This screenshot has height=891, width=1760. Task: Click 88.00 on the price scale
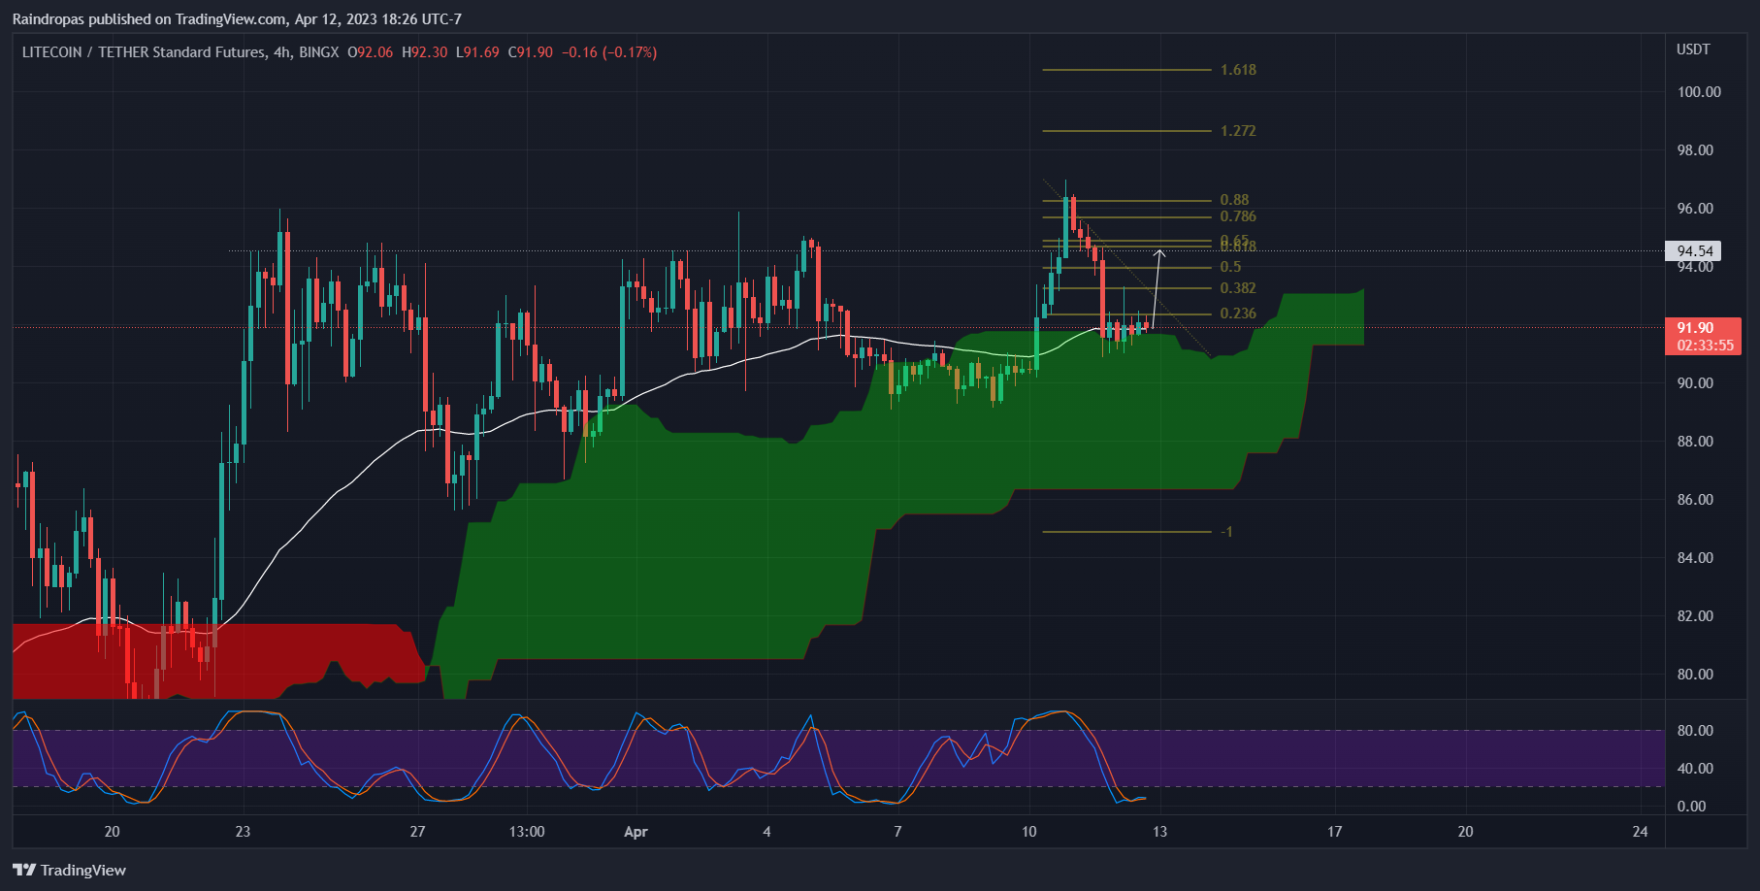(x=1695, y=442)
